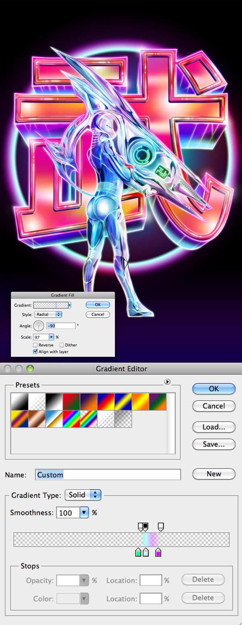
Task: Uncheck Align with layer
Action: click(35, 352)
